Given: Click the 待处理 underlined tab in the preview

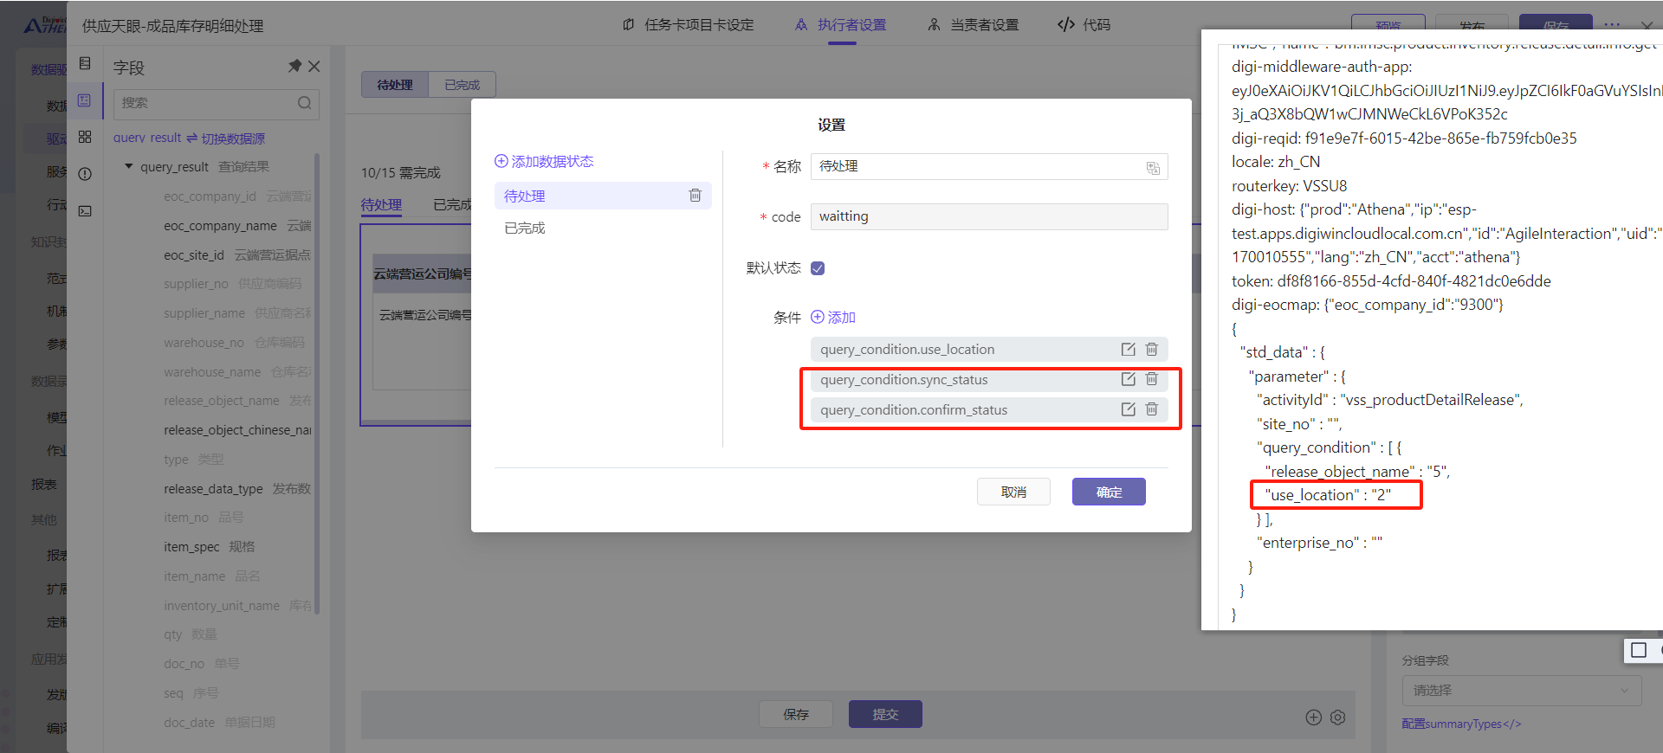Looking at the screenshot, I should tap(381, 205).
